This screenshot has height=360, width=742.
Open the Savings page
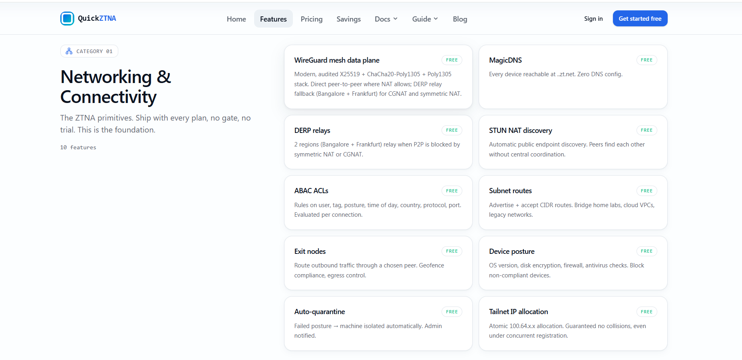click(x=348, y=19)
